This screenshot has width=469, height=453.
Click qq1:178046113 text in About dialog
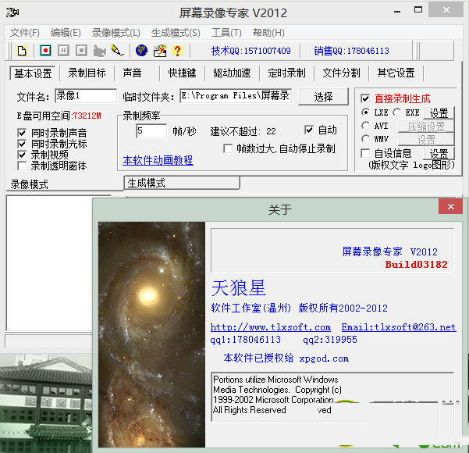(x=246, y=340)
